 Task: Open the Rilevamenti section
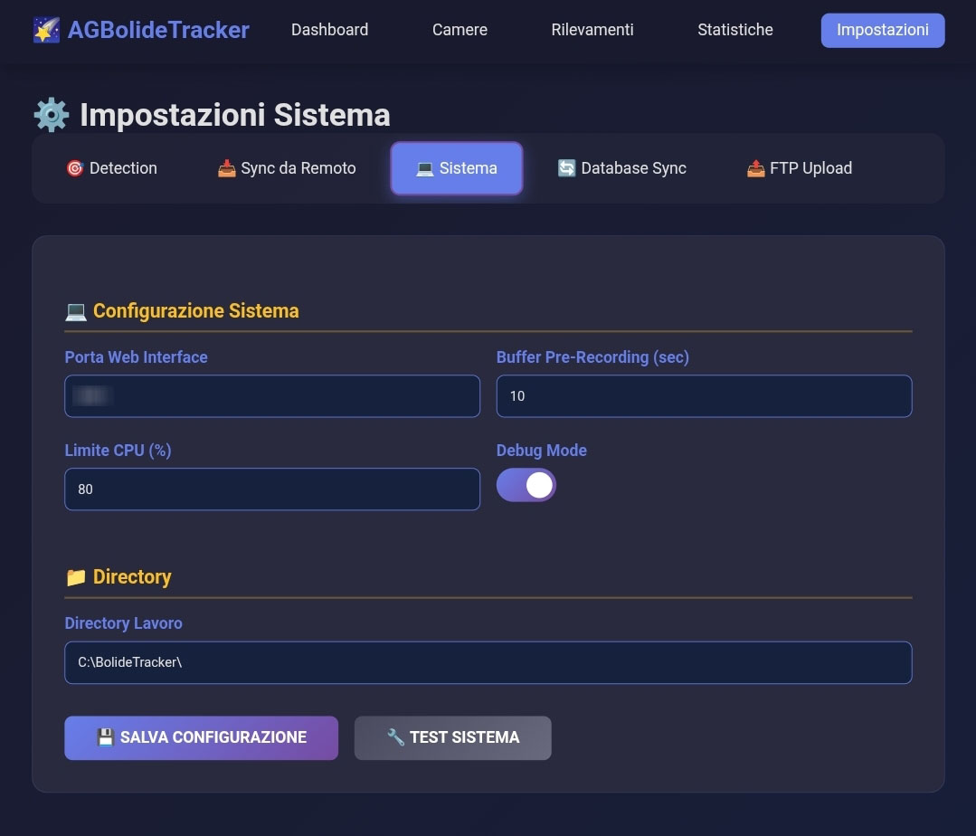pos(592,30)
